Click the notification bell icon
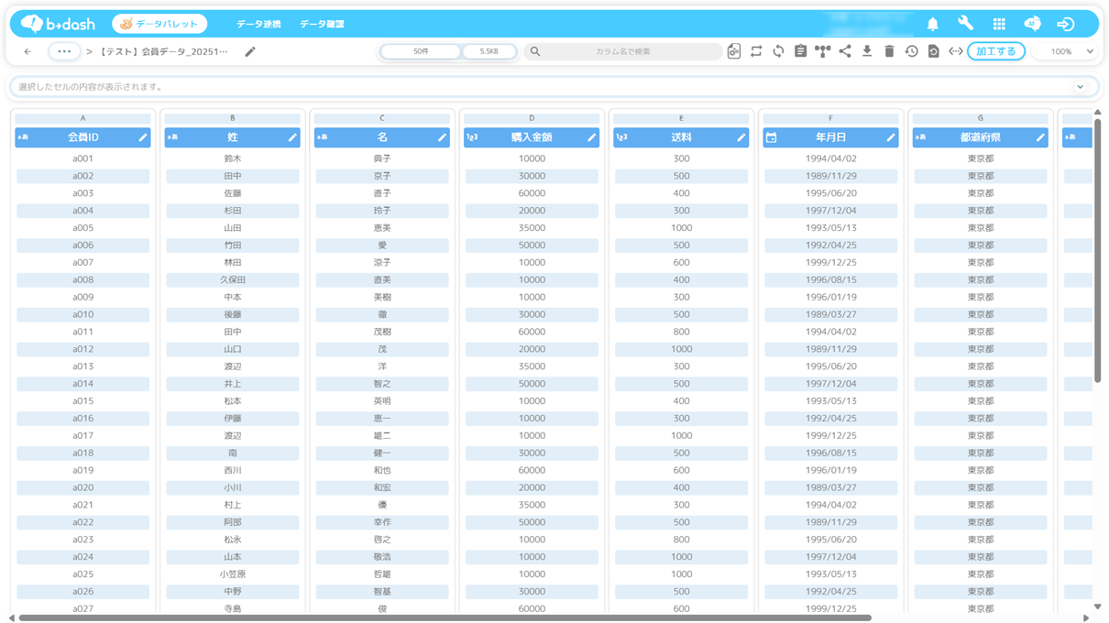 [x=932, y=24]
